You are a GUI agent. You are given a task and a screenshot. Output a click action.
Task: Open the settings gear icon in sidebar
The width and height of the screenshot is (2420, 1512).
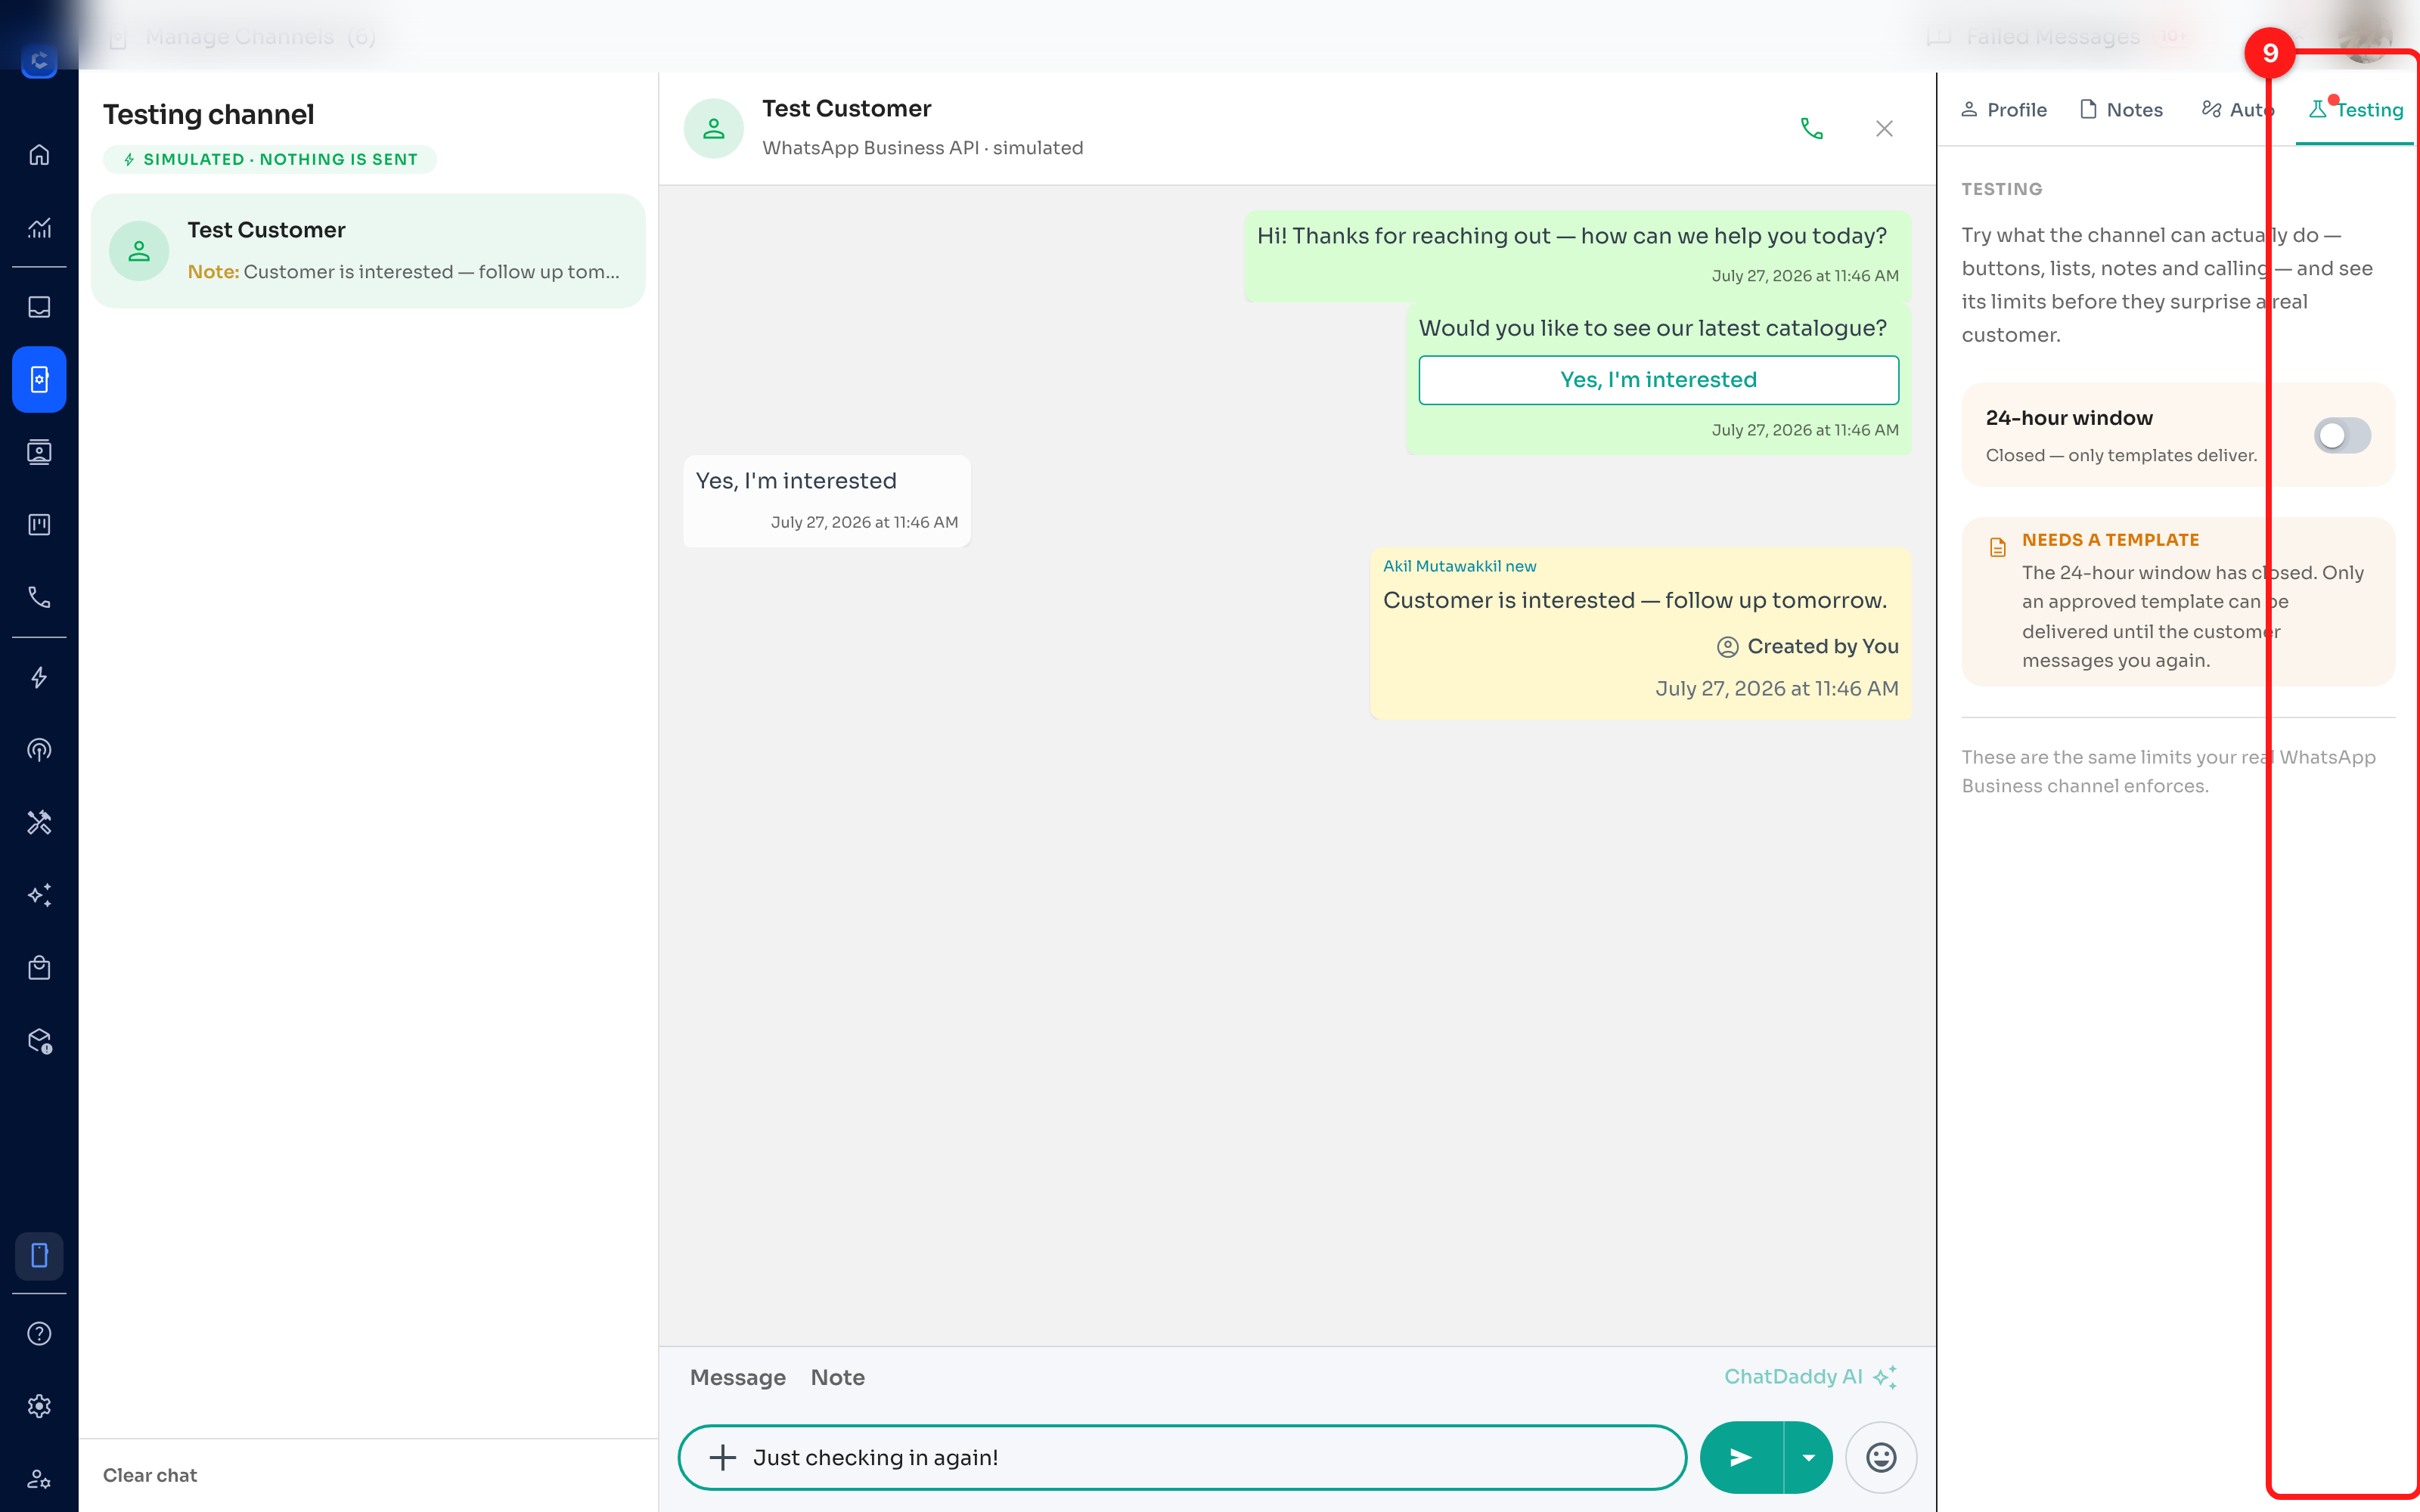(x=39, y=1406)
